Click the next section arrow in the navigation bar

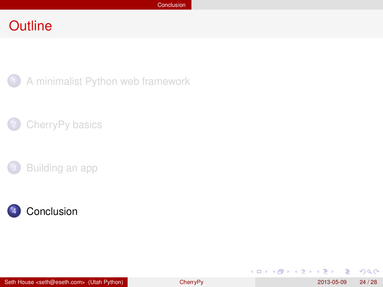point(333,272)
